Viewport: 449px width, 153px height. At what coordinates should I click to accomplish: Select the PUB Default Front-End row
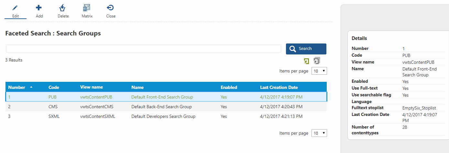pyautogui.click(x=166, y=97)
